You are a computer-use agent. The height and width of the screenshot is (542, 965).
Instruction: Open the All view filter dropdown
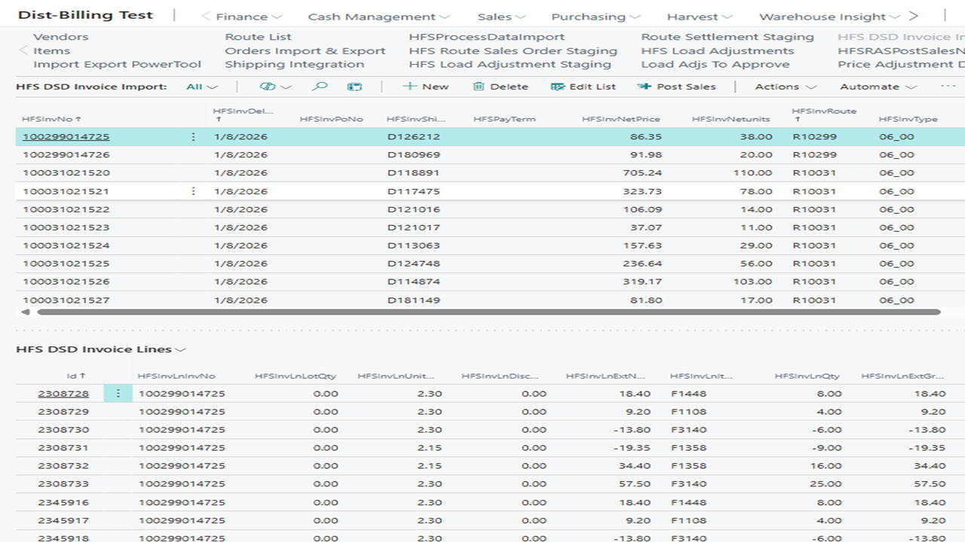202,87
